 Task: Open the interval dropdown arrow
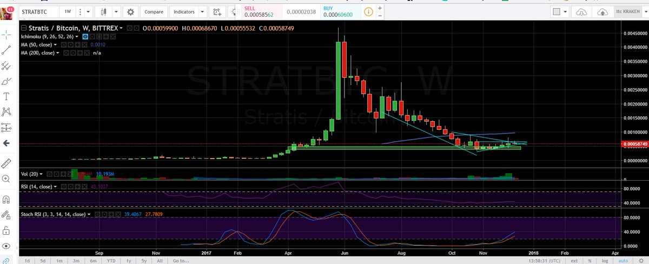pos(88,12)
